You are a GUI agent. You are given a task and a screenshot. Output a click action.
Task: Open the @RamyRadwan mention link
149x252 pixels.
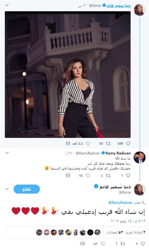pos(120,203)
